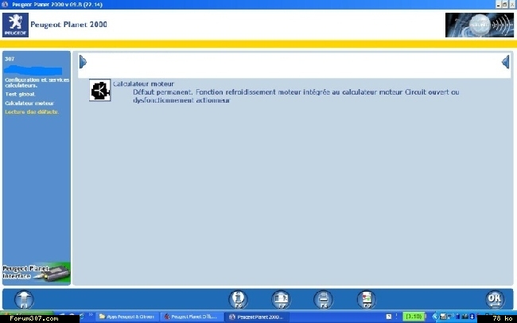Click the engine ECU icon beside Calculateur moteur
The image size is (517, 323).
pyautogui.click(x=100, y=90)
